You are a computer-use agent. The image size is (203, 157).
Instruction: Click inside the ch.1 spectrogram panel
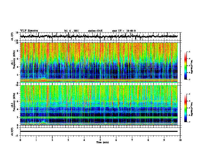click(x=99, y=63)
